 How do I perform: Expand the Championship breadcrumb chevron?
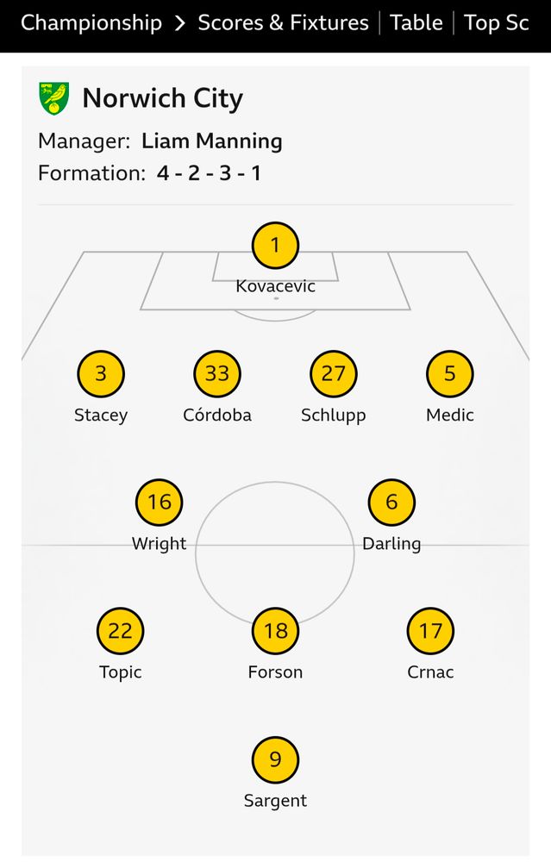(179, 23)
